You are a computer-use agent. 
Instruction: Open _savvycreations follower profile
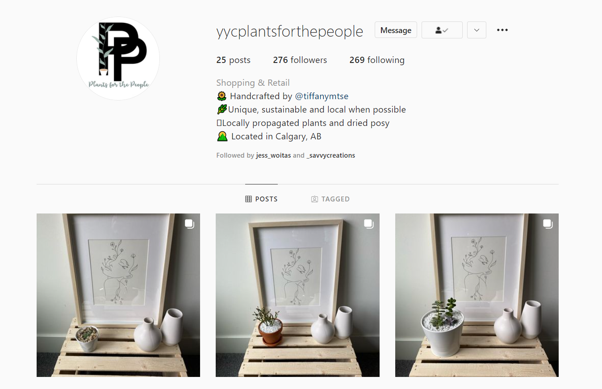pos(331,155)
